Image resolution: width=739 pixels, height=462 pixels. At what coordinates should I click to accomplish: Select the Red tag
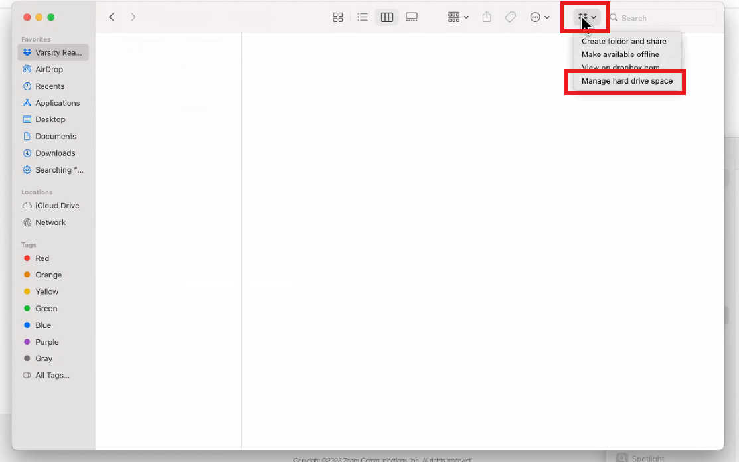42,258
